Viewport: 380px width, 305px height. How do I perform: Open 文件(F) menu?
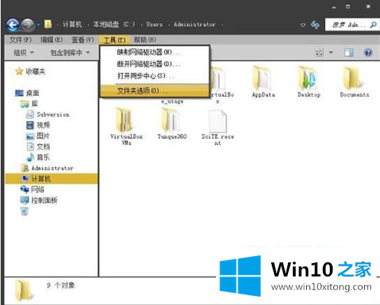20,40
